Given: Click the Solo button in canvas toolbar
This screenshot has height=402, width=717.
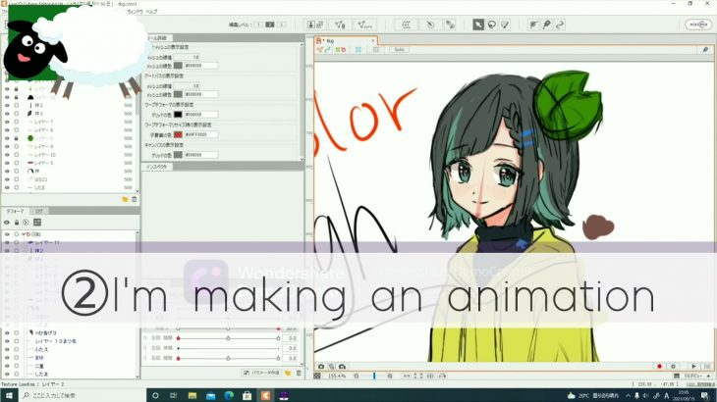Looking at the screenshot, I should pyautogui.click(x=399, y=50).
